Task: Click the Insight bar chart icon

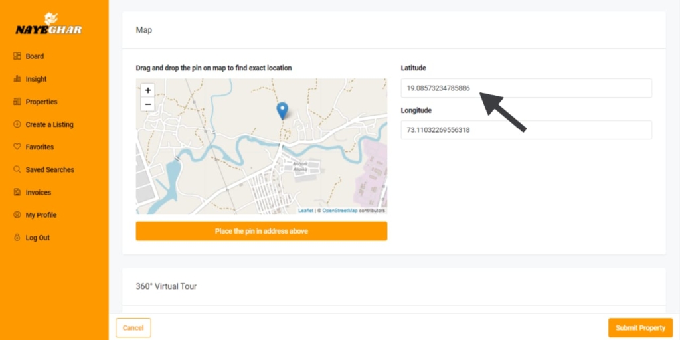Action: click(17, 79)
